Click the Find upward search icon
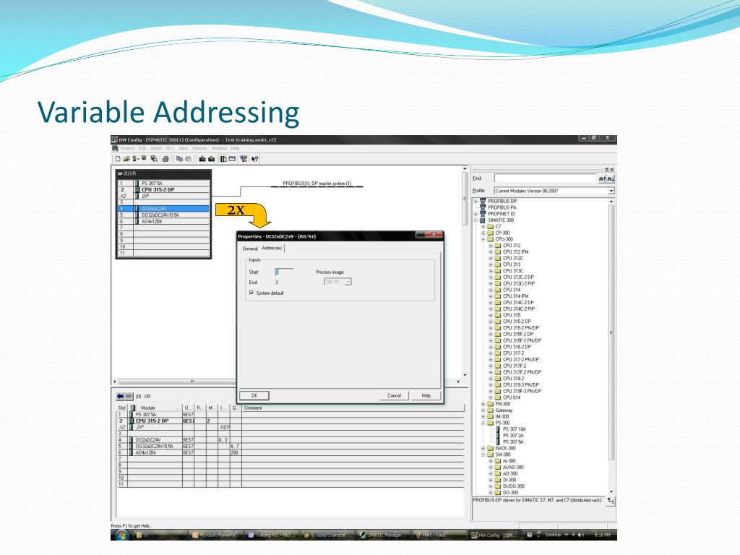The image size is (740, 555). tap(602, 179)
